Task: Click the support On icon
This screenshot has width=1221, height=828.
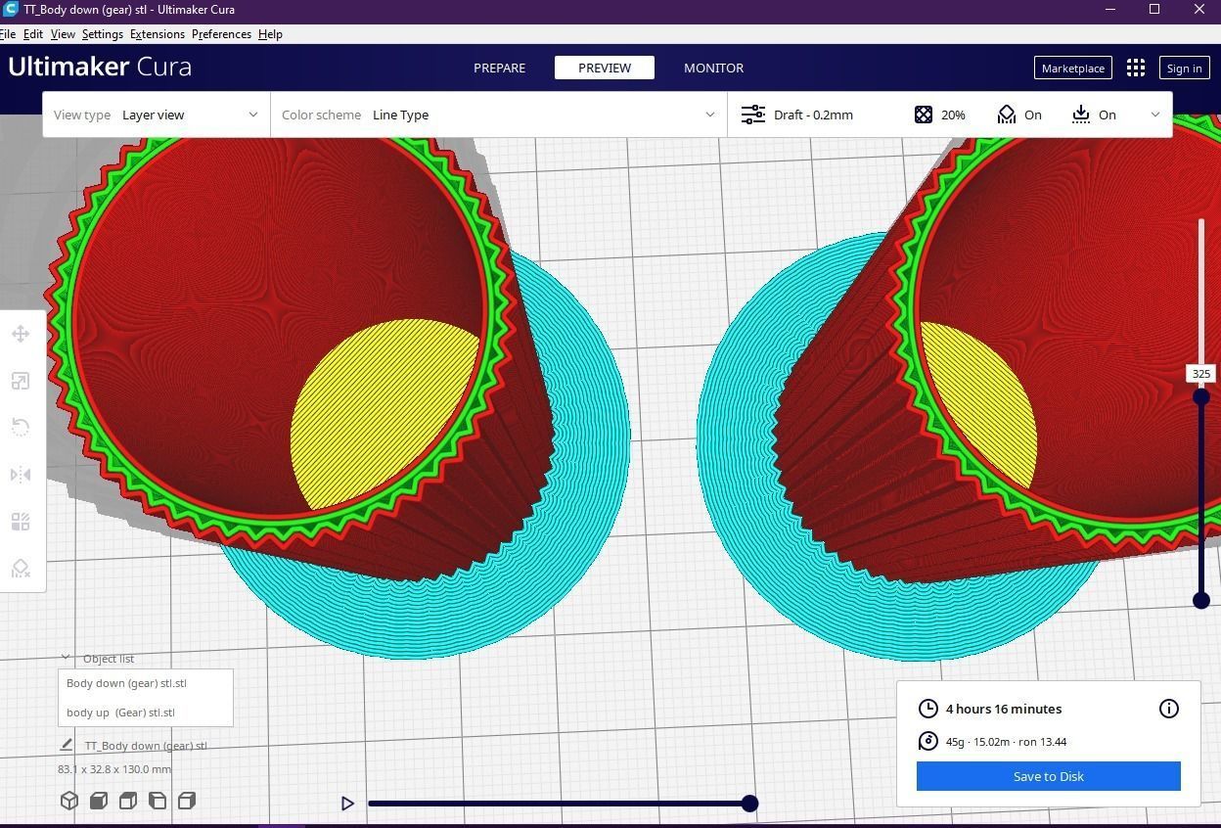Action: coord(1007,115)
